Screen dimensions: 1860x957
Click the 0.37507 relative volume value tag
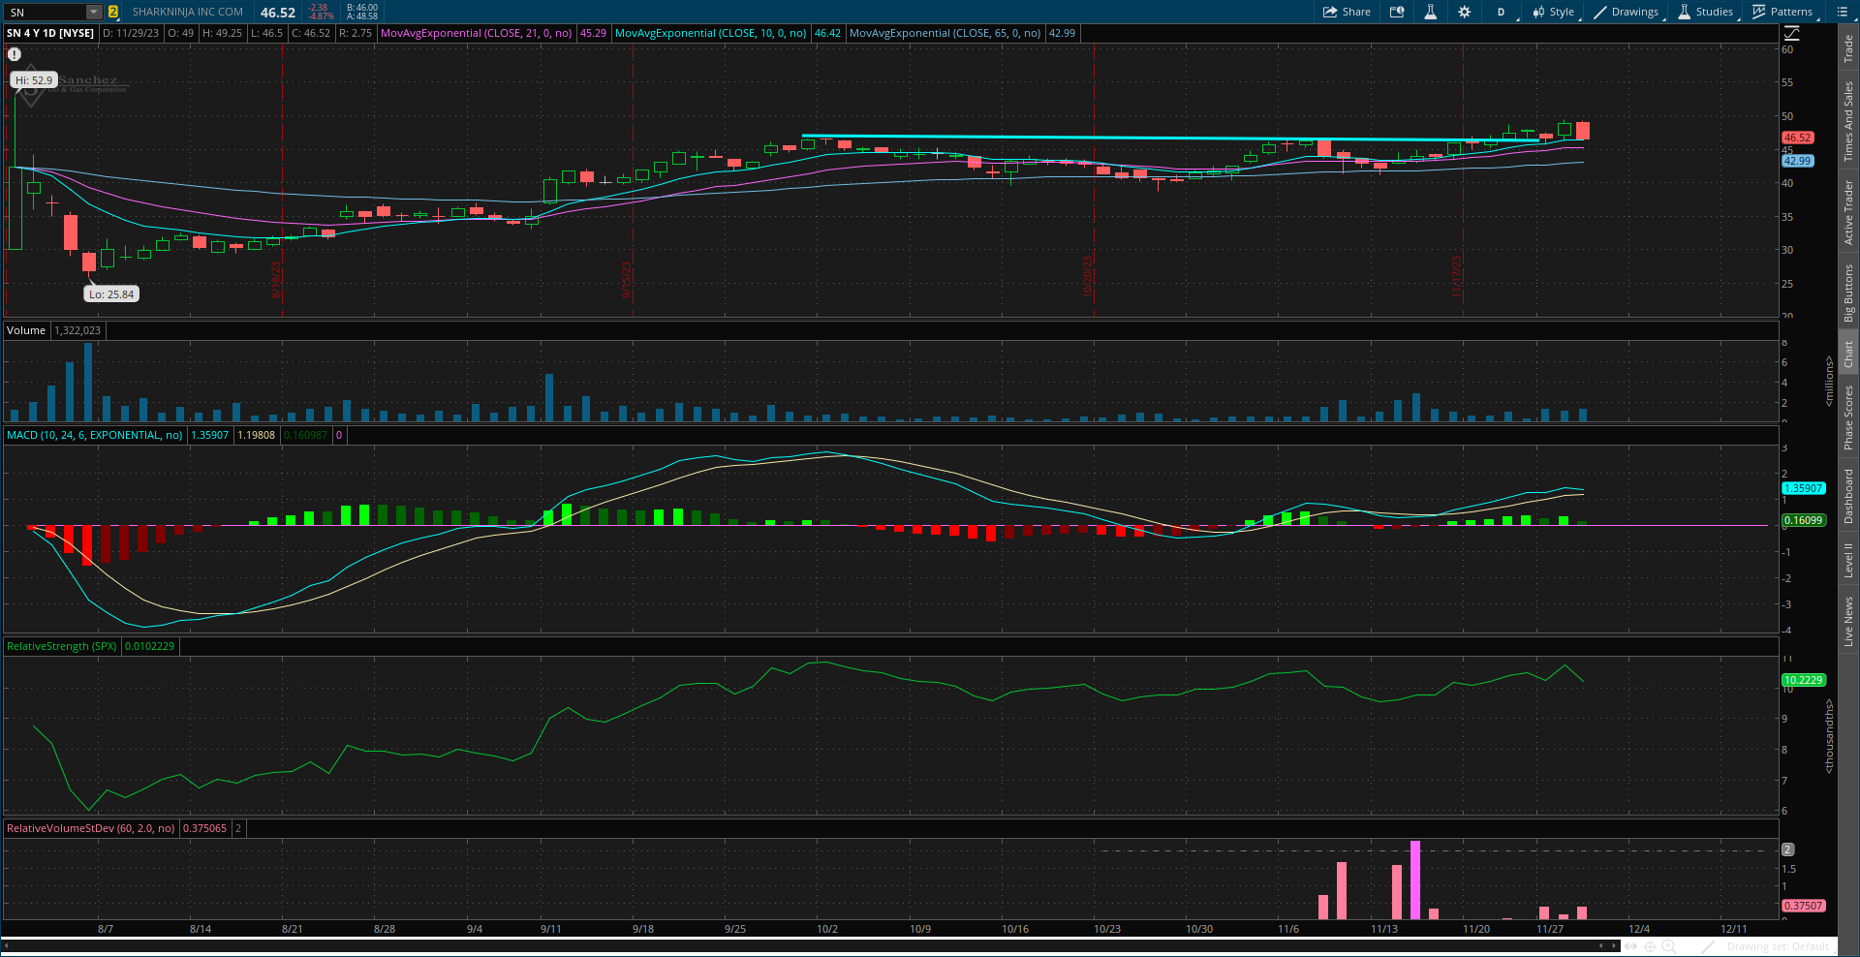click(x=1804, y=906)
